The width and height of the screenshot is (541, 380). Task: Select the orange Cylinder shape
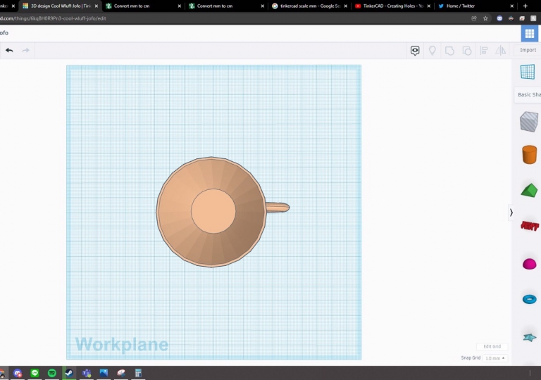(529, 154)
